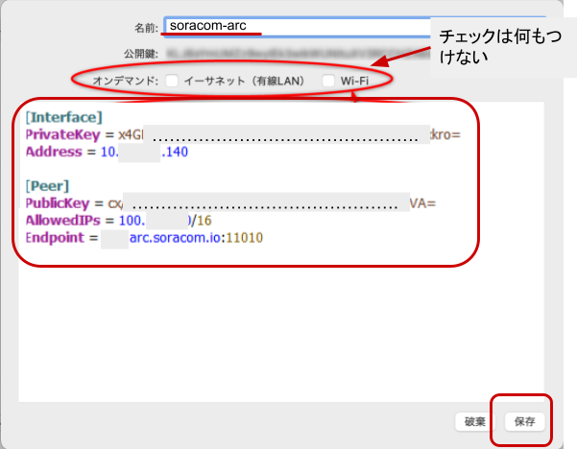Toggle the Wi-Fi on-demand checkbox
The width and height of the screenshot is (577, 449).
328,81
